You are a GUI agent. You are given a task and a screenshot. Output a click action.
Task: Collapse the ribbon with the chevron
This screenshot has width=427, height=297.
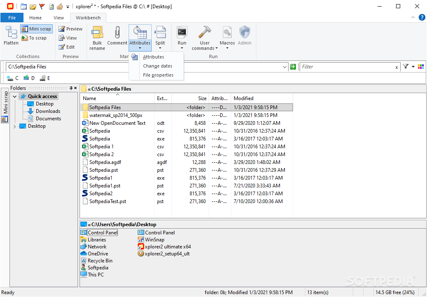[x=413, y=17]
